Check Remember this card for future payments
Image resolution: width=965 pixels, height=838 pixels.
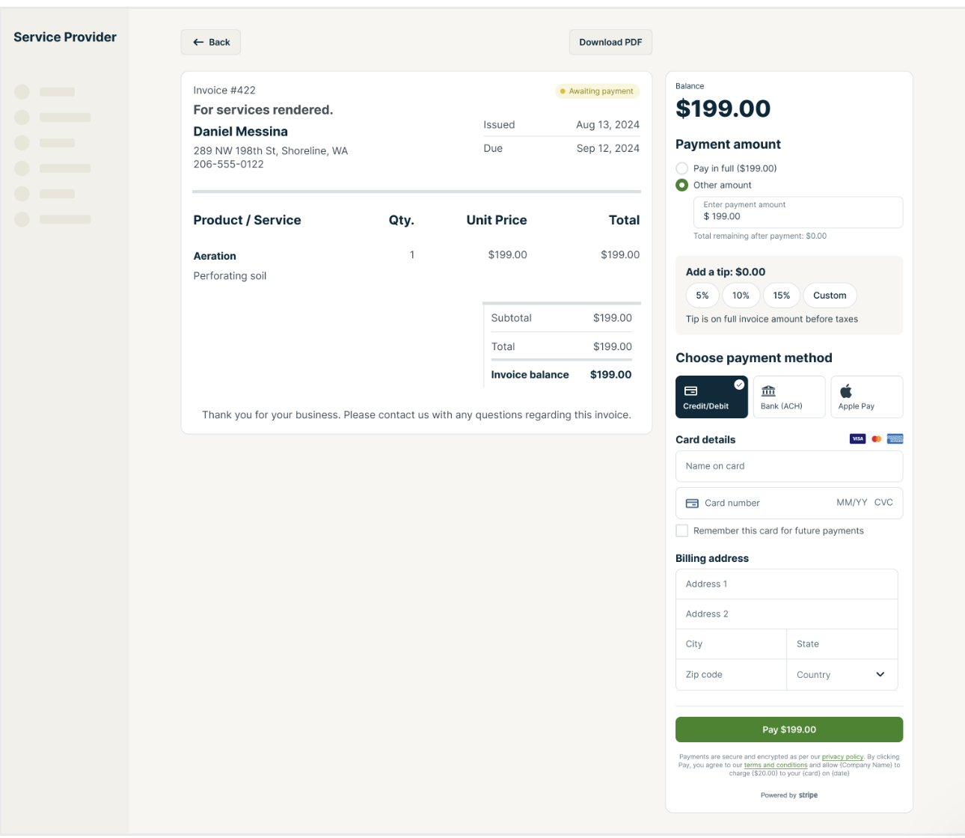pos(681,530)
